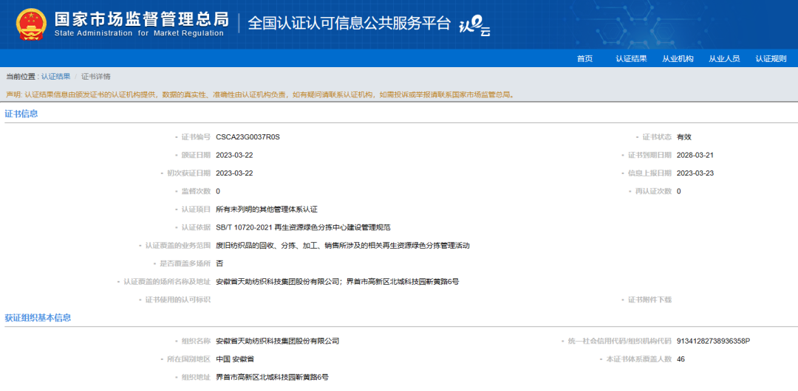Click the SB/T 10720-2021 standard text

point(304,227)
